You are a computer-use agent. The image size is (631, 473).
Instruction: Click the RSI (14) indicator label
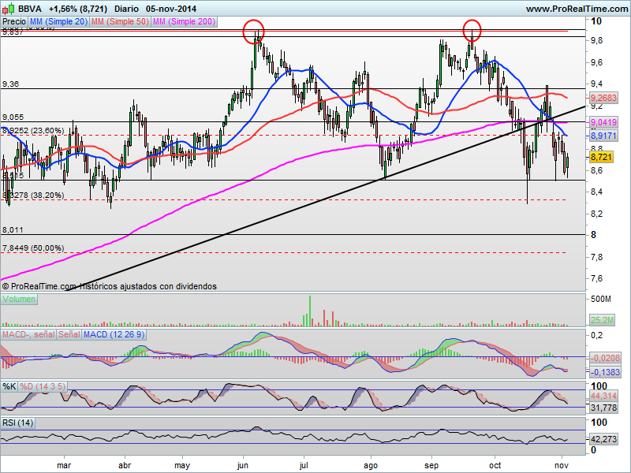[x=17, y=423]
